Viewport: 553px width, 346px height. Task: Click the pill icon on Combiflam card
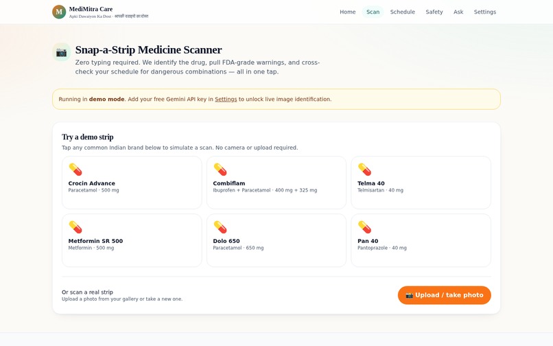[220, 170]
